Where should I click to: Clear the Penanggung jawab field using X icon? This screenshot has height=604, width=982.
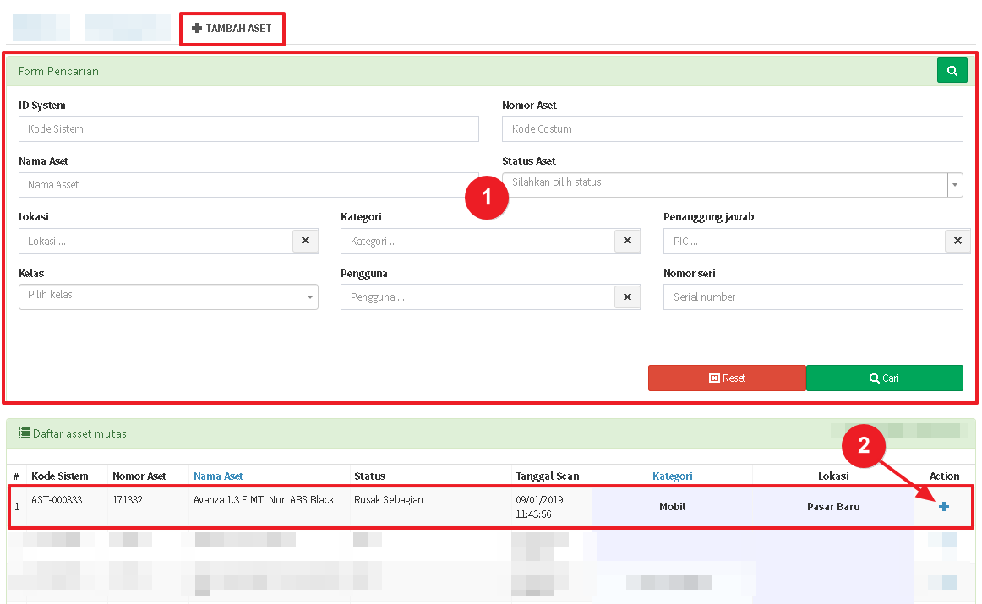957,241
